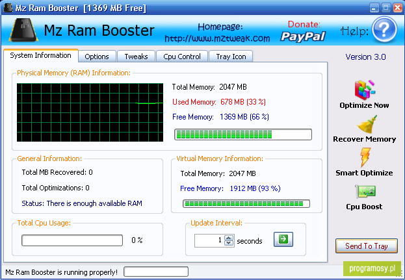Click the 'Donate:' red label
Viewport: 405px width, 280px height.
[x=304, y=24]
